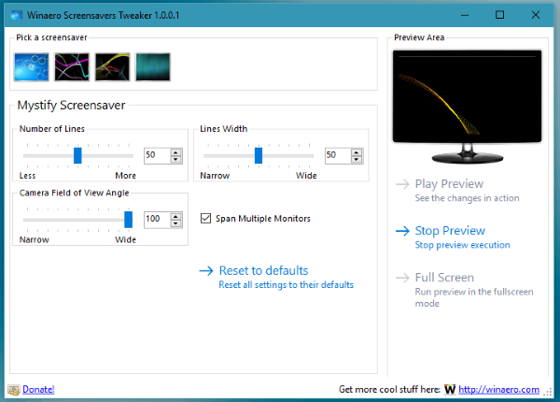Screen dimensions: 560x402
Task: Decrease Lines Width with down arrow
Action: point(357,160)
